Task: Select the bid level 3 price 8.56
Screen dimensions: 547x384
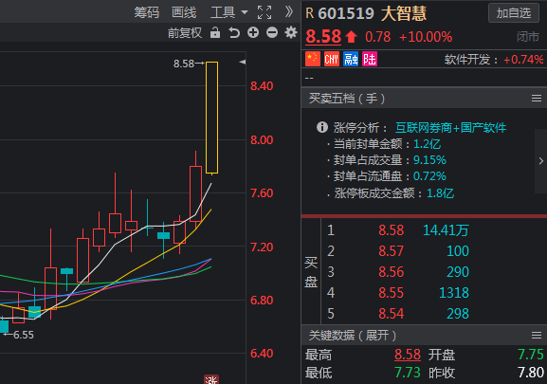Action: coord(392,272)
